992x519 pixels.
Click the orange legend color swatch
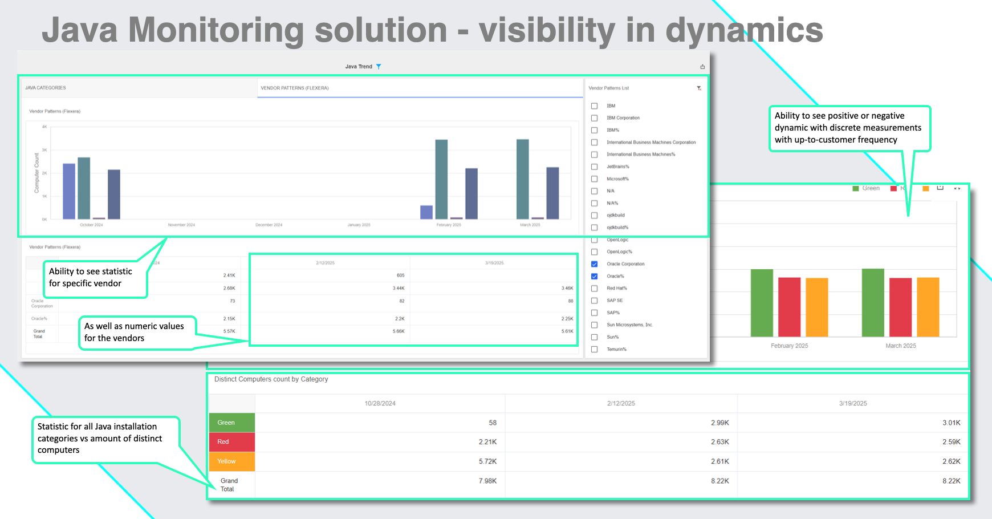[x=925, y=188]
